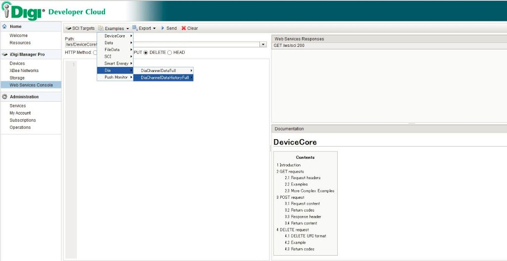Expand the Data submenu
The image size is (507, 261).
point(115,43)
